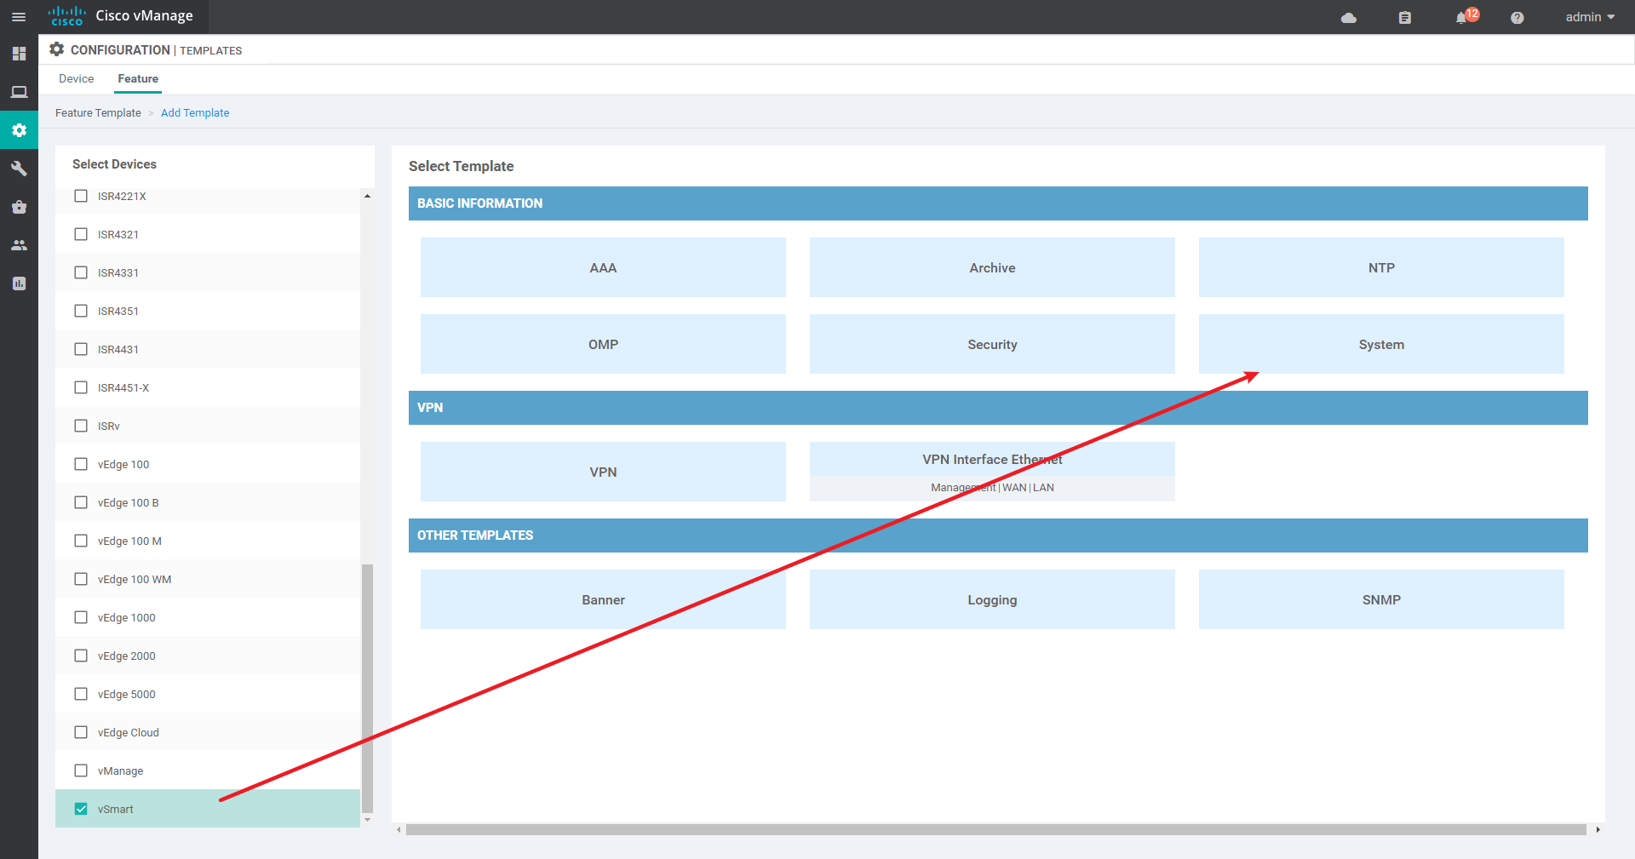Open the notifications bell showing 12 alerts

click(1463, 17)
